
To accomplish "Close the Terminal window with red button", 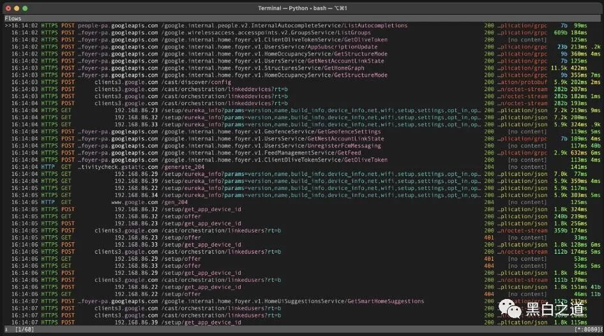I will (8, 8).
